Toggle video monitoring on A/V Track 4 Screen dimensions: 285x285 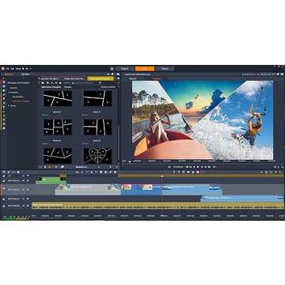click(24, 206)
